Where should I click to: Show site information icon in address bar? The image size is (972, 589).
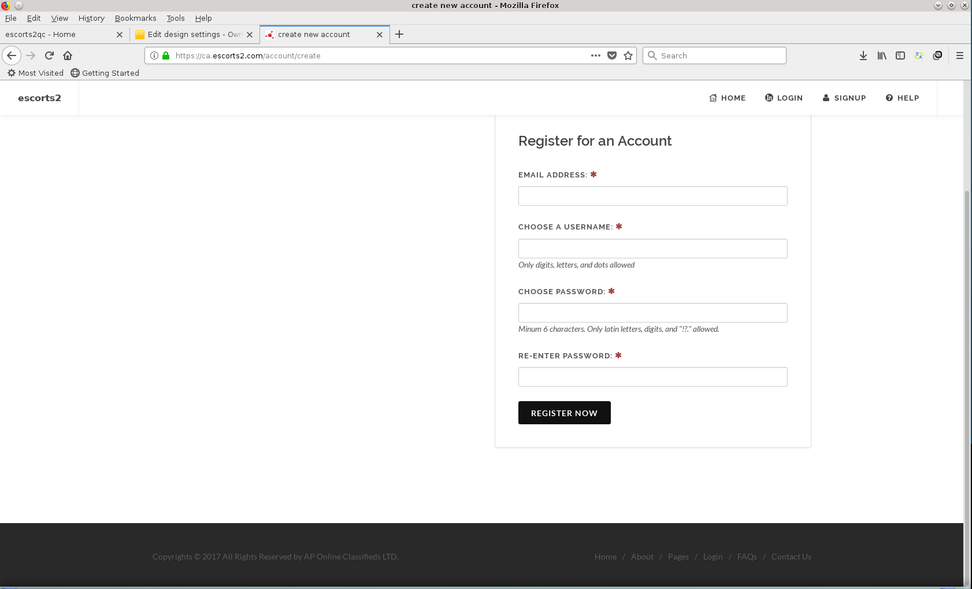pyautogui.click(x=154, y=55)
